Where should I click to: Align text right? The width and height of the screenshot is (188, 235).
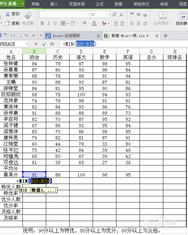[145, 23]
